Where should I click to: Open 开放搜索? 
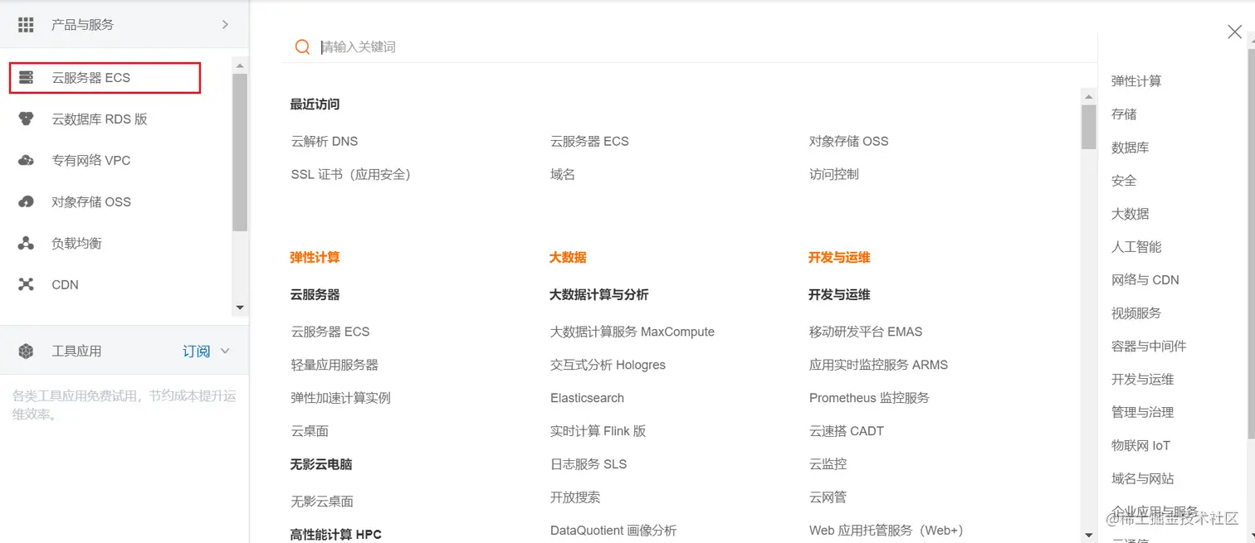(x=575, y=498)
